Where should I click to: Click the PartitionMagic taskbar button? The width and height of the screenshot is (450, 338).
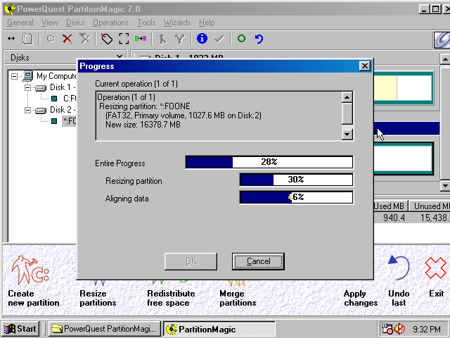tap(219, 329)
